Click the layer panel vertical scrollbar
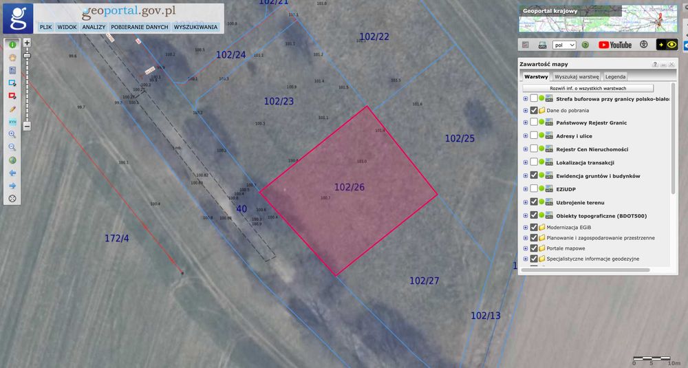688x368 pixels. tap(674, 138)
